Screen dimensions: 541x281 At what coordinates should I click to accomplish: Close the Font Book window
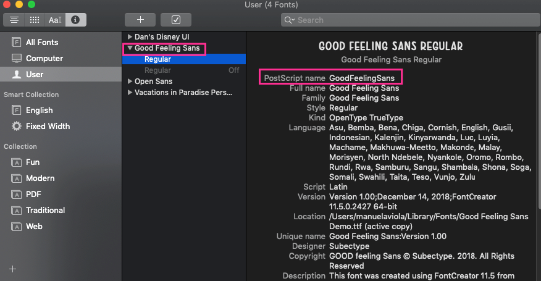pyautogui.click(x=6, y=4)
